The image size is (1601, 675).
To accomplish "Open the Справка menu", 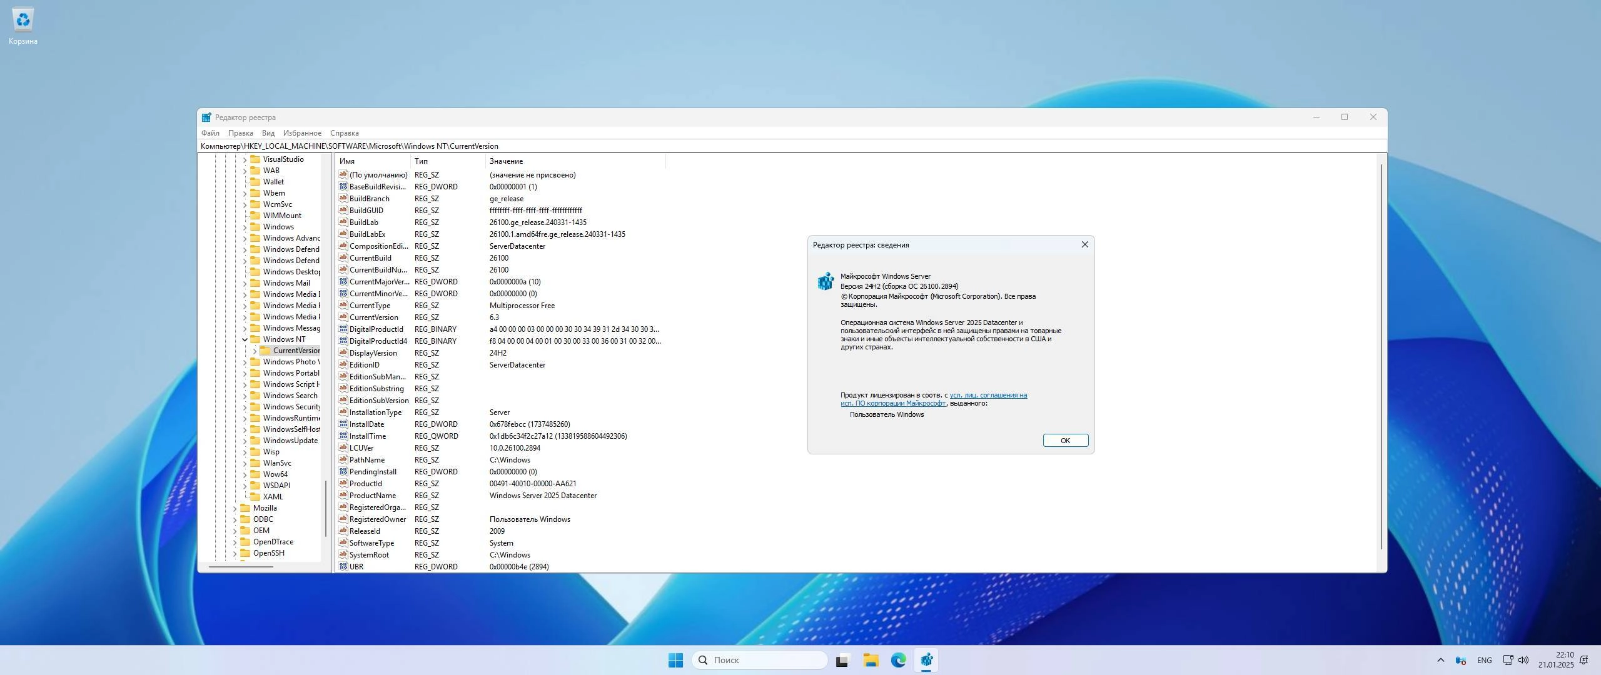I will (344, 133).
